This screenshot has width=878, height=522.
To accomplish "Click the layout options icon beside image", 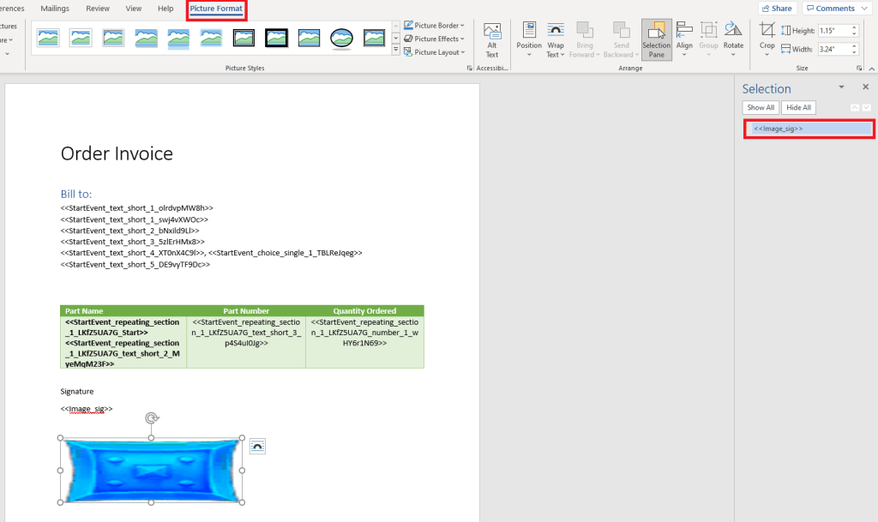I will pyautogui.click(x=257, y=447).
